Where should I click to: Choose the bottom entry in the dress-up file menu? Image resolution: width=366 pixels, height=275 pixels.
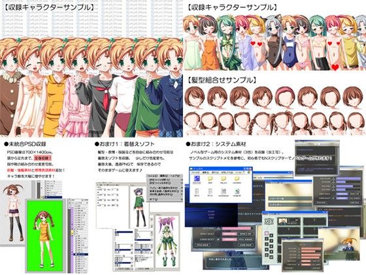pyautogui.click(x=154, y=200)
